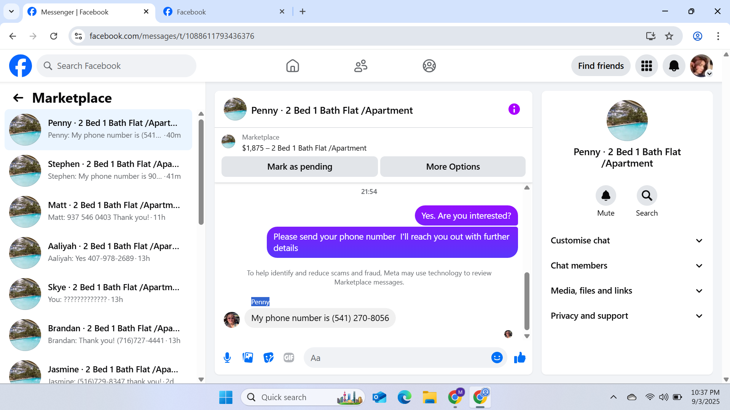Open Matt conversation in chat list

tap(98, 211)
